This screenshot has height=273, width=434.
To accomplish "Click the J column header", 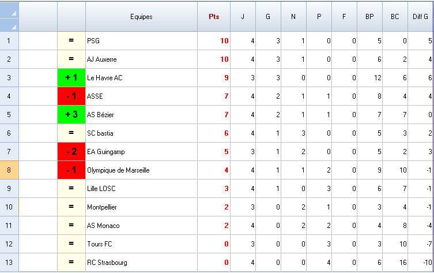I will click(x=243, y=17).
